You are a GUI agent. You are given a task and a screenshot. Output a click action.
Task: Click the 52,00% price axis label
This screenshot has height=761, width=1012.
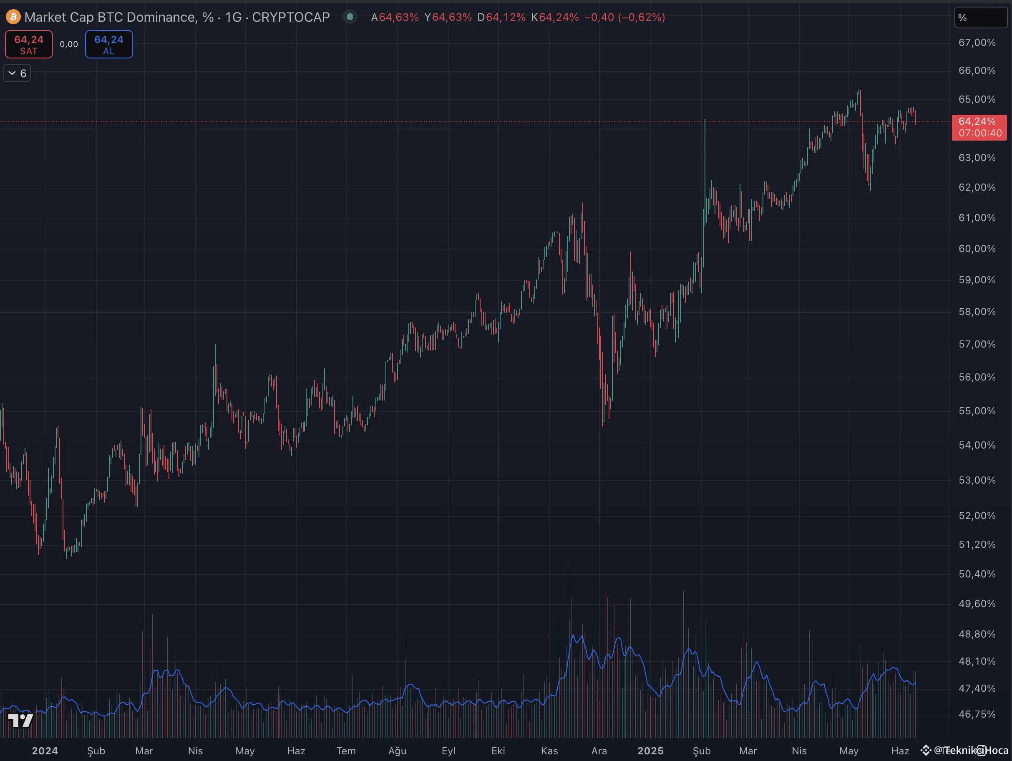coord(977,516)
